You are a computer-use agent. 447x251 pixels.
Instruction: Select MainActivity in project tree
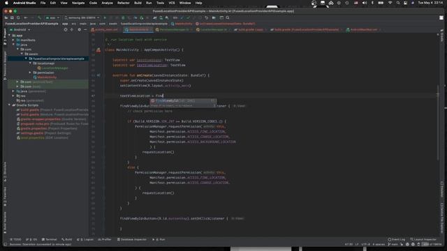45,77
